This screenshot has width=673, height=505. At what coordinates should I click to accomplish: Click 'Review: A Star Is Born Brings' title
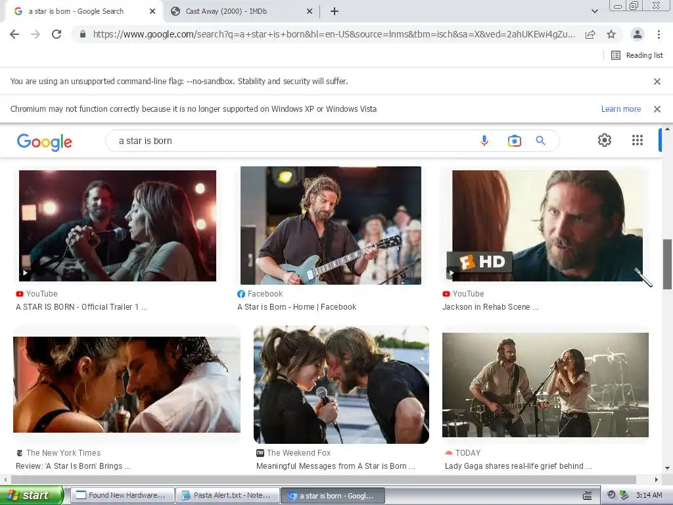74,466
